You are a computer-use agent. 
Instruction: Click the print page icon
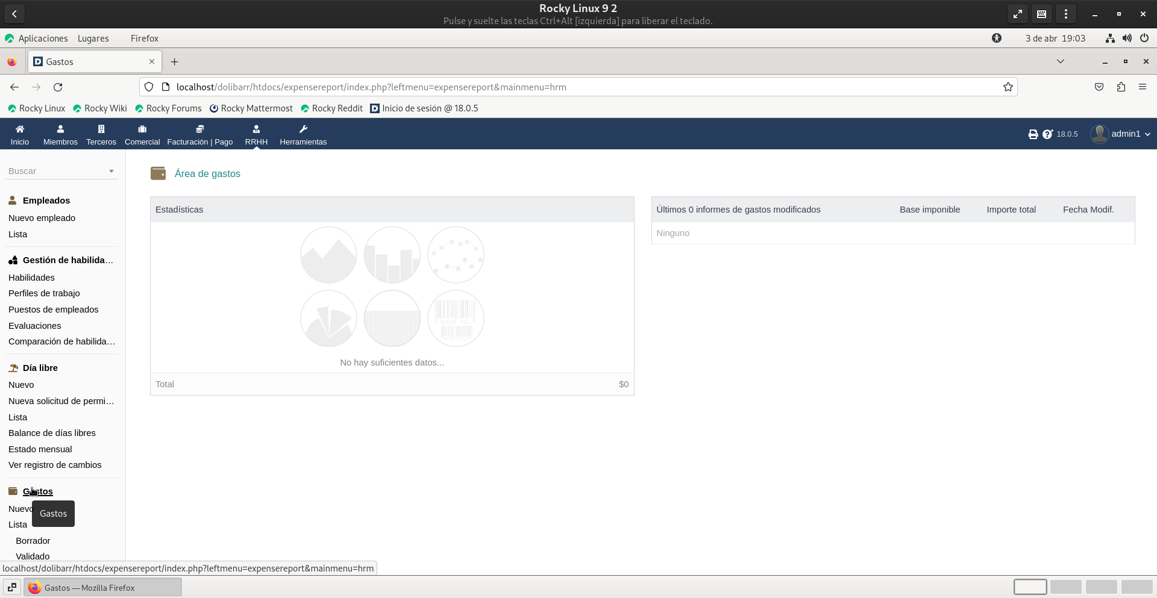click(1033, 134)
